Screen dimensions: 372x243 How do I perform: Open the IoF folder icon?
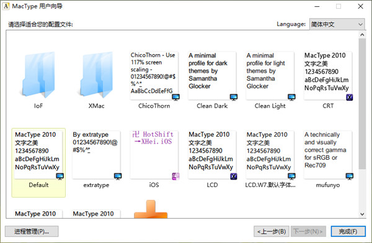coord(38,75)
